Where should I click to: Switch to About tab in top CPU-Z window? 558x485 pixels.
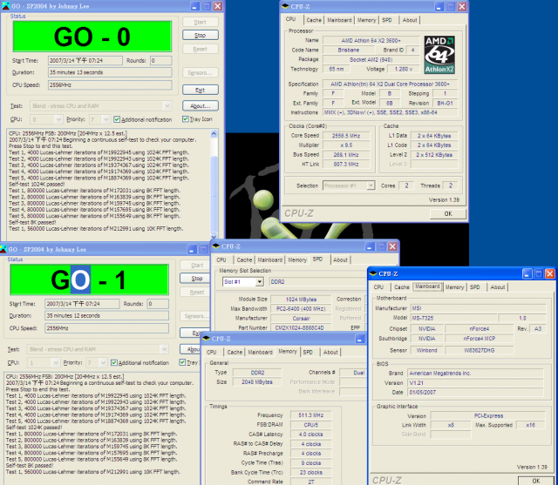(410, 20)
